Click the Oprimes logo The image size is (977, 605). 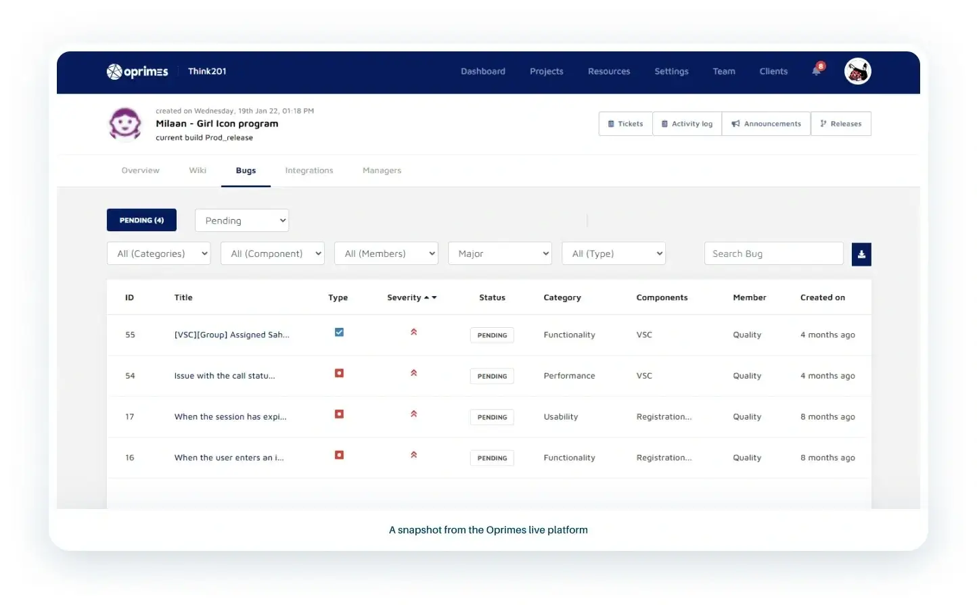click(137, 72)
